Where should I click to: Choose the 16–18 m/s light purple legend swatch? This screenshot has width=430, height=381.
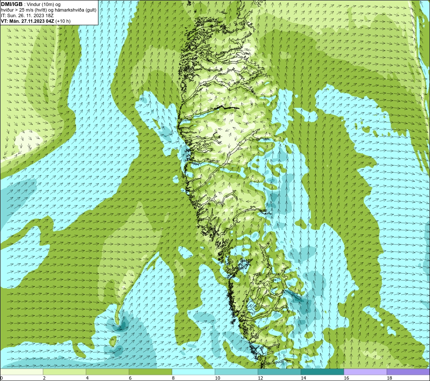click(365, 372)
